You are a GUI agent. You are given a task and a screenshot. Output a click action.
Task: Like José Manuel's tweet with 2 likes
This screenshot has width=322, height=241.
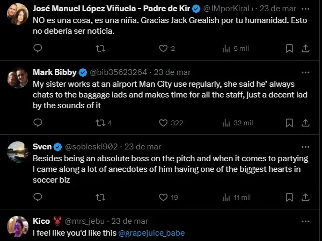click(163, 48)
